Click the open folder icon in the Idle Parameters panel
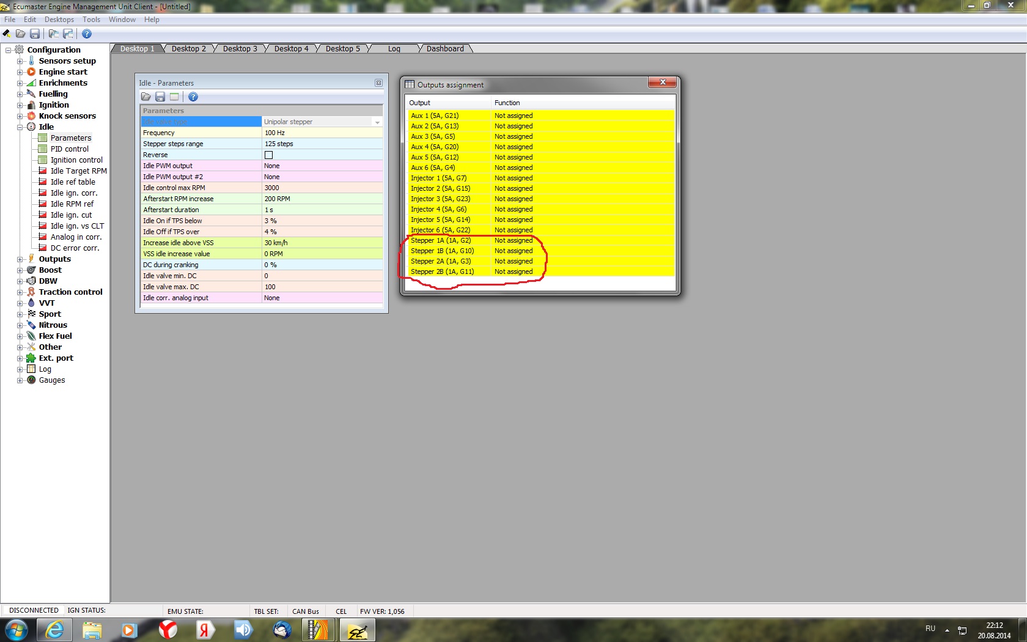Screen dimensions: 1027x642 click(146, 97)
